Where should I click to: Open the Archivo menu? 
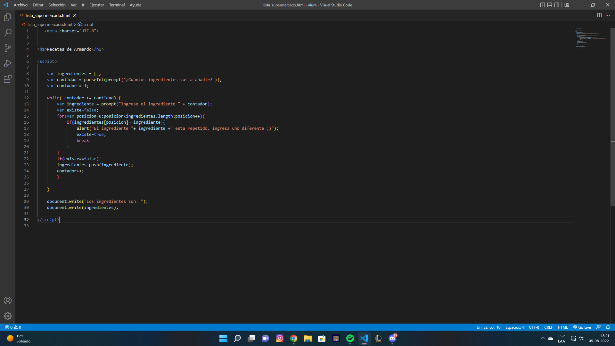coord(20,5)
